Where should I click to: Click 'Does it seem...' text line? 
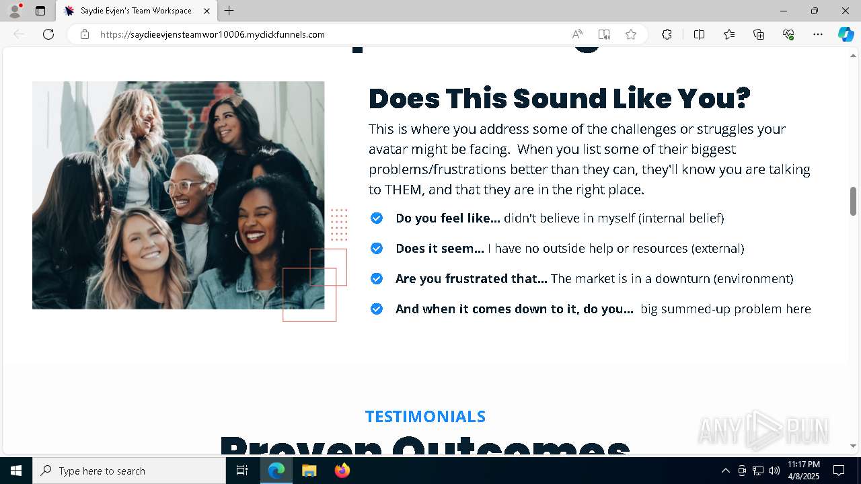point(570,248)
